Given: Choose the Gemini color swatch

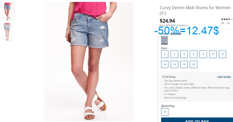Looking at the screenshot, I should 165,40.
